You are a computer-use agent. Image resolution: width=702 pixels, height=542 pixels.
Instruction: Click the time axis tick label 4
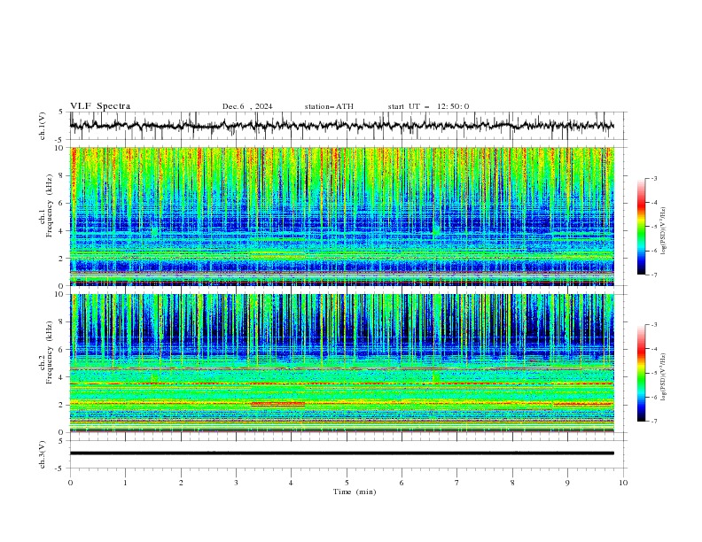tap(291, 483)
